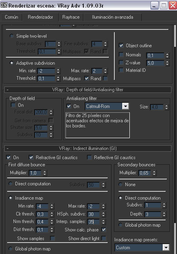177x254 pixels.
Task: Enable Show direct light checkbox
Action: point(104,238)
